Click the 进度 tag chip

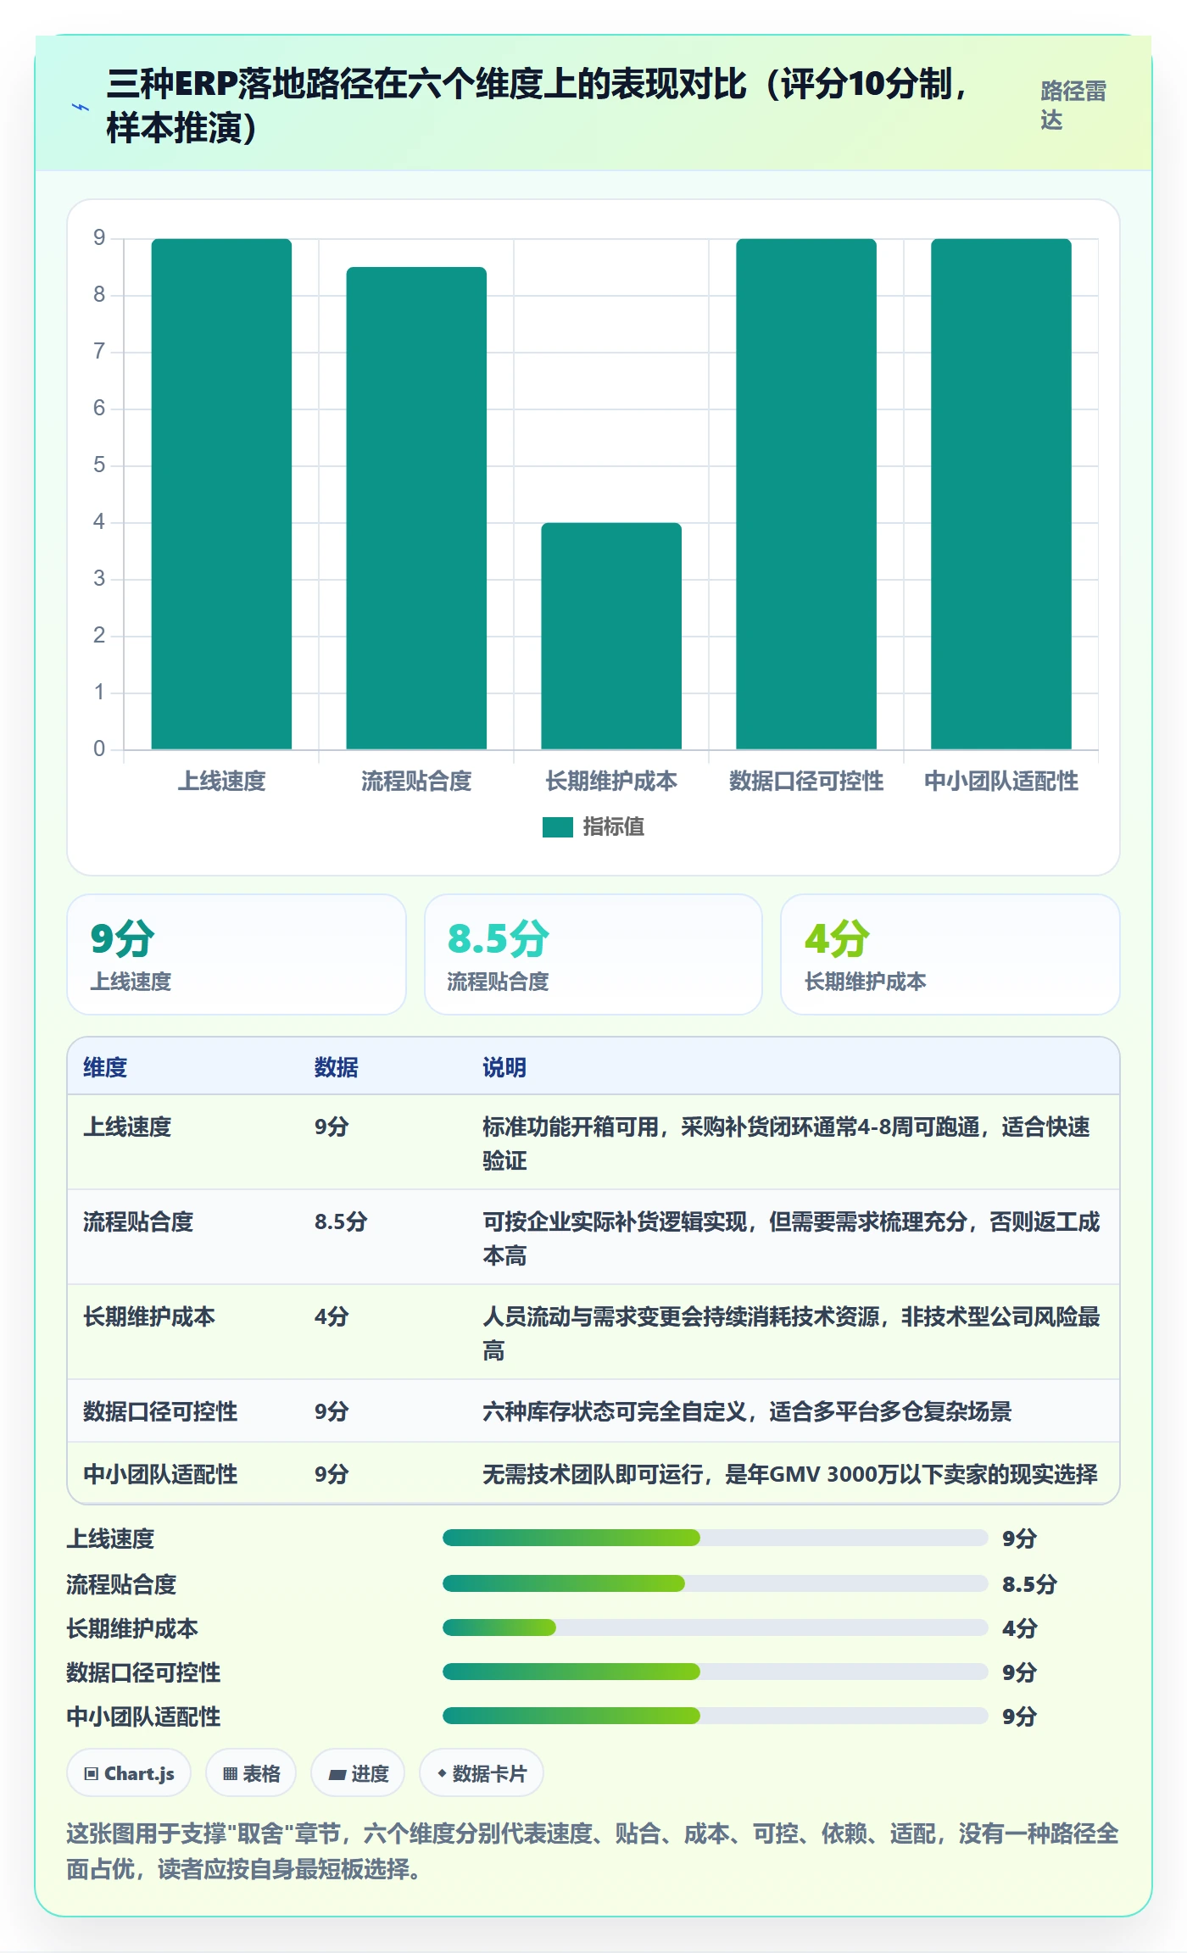358,1772
